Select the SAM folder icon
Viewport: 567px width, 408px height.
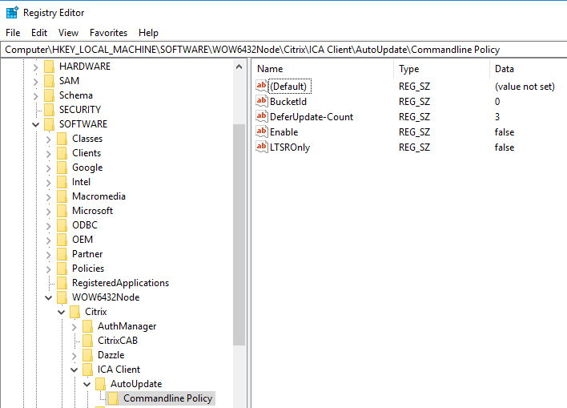[49, 81]
